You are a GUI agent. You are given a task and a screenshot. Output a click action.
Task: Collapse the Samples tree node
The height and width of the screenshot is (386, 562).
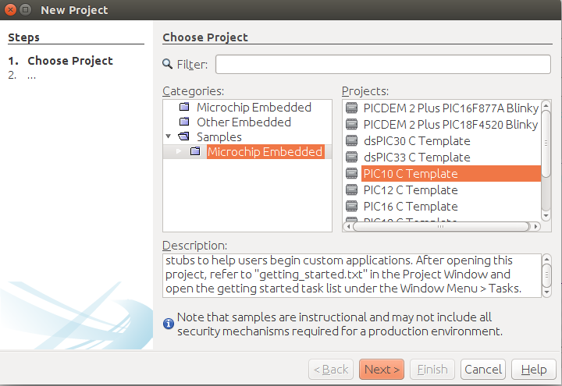169,137
